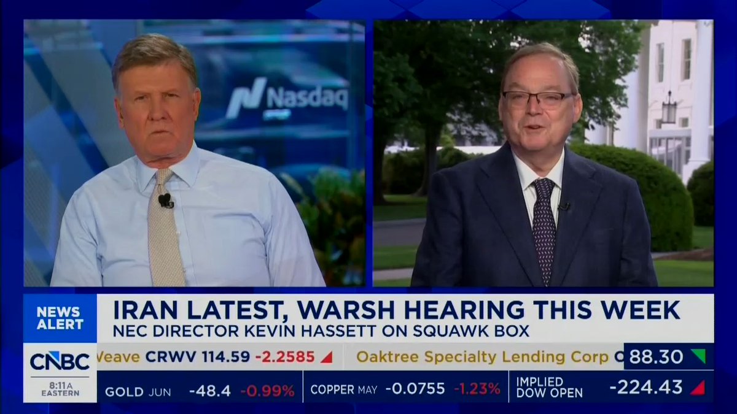Click the Nasdaq logo on the studio wall
This screenshot has width=737, height=414.
[x=287, y=99]
